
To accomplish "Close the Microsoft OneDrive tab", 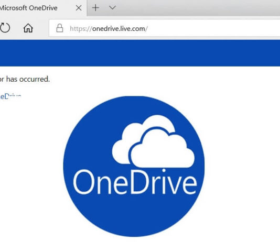I will point(79,8).
